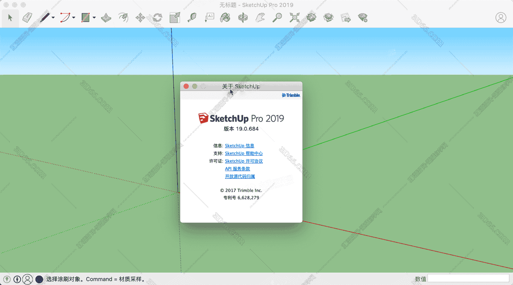
Task: Choose the Move tool
Action: [x=140, y=17]
